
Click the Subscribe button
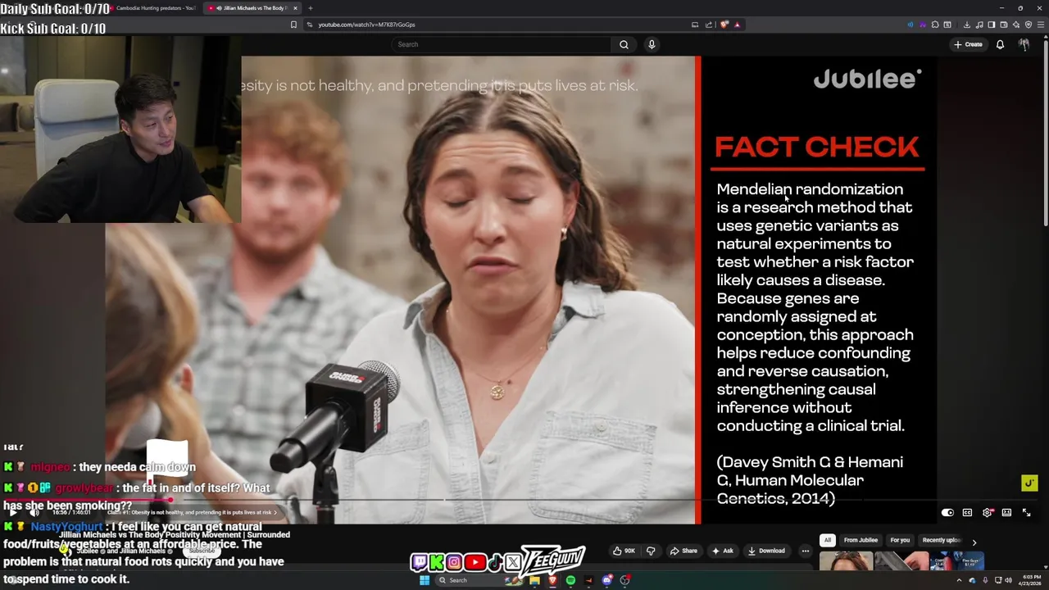pyautogui.click(x=200, y=551)
